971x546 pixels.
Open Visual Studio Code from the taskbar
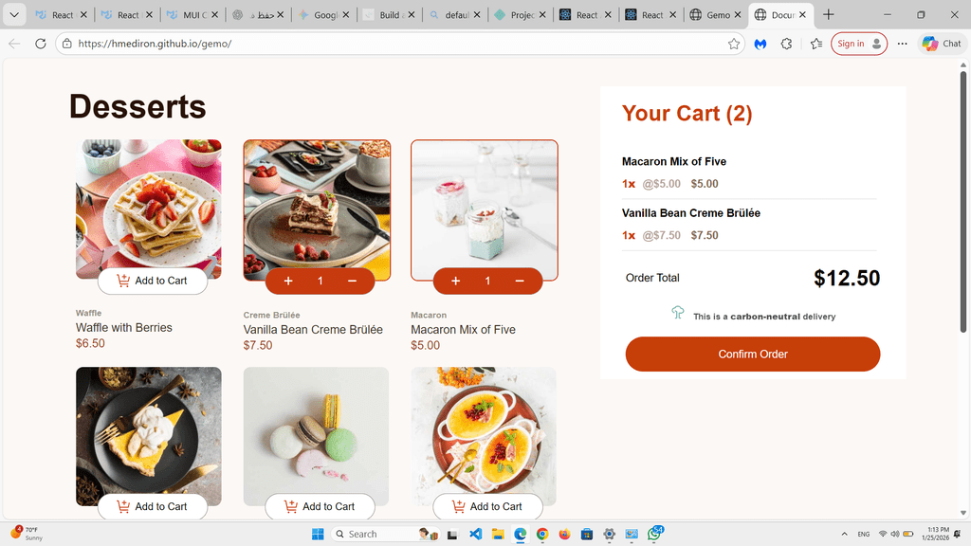(x=476, y=534)
